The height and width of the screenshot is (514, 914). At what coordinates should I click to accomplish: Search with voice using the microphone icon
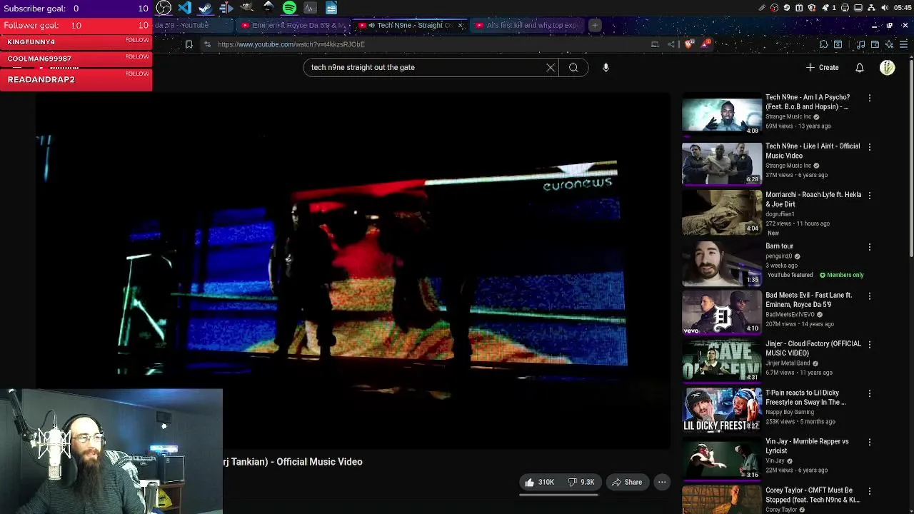[606, 67]
